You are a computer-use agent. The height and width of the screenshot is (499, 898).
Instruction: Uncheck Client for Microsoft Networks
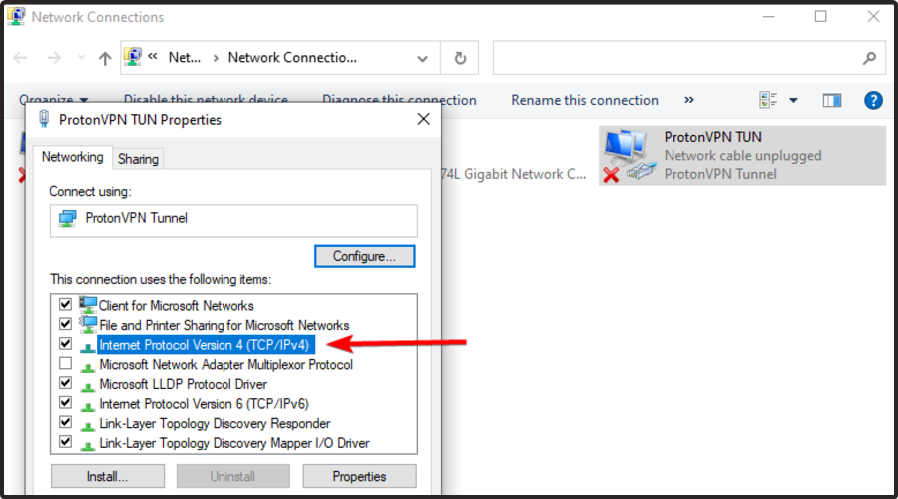(66, 306)
